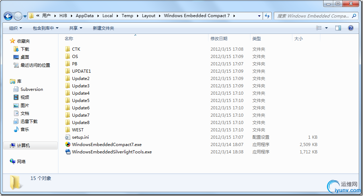Select the WEST folder icon
363x196 pixels.
point(67,130)
